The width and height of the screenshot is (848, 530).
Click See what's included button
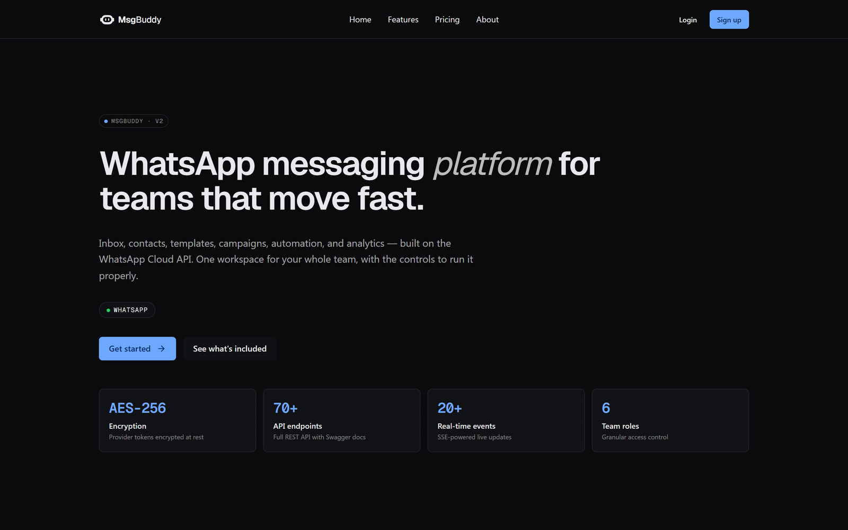(230, 349)
